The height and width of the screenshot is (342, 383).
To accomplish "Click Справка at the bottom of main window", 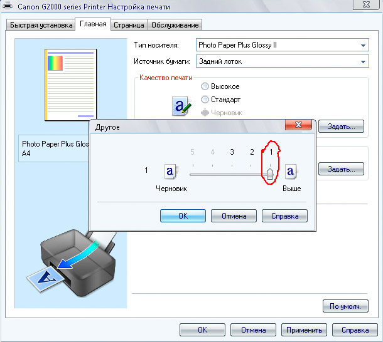I will click(x=355, y=330).
